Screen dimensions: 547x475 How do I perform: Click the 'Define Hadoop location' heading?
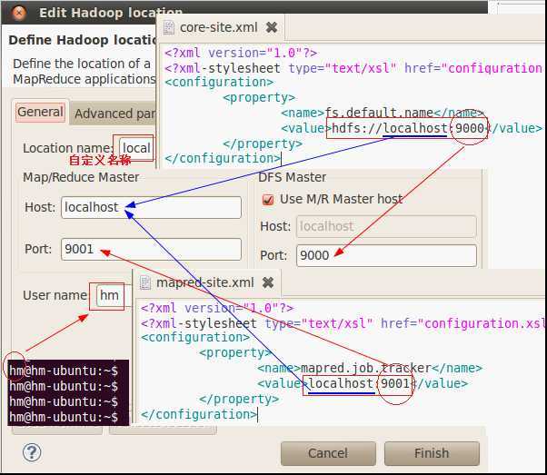83,40
